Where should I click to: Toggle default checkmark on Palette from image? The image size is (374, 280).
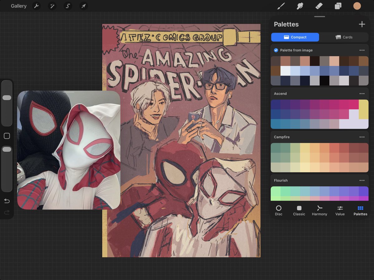pos(276,50)
